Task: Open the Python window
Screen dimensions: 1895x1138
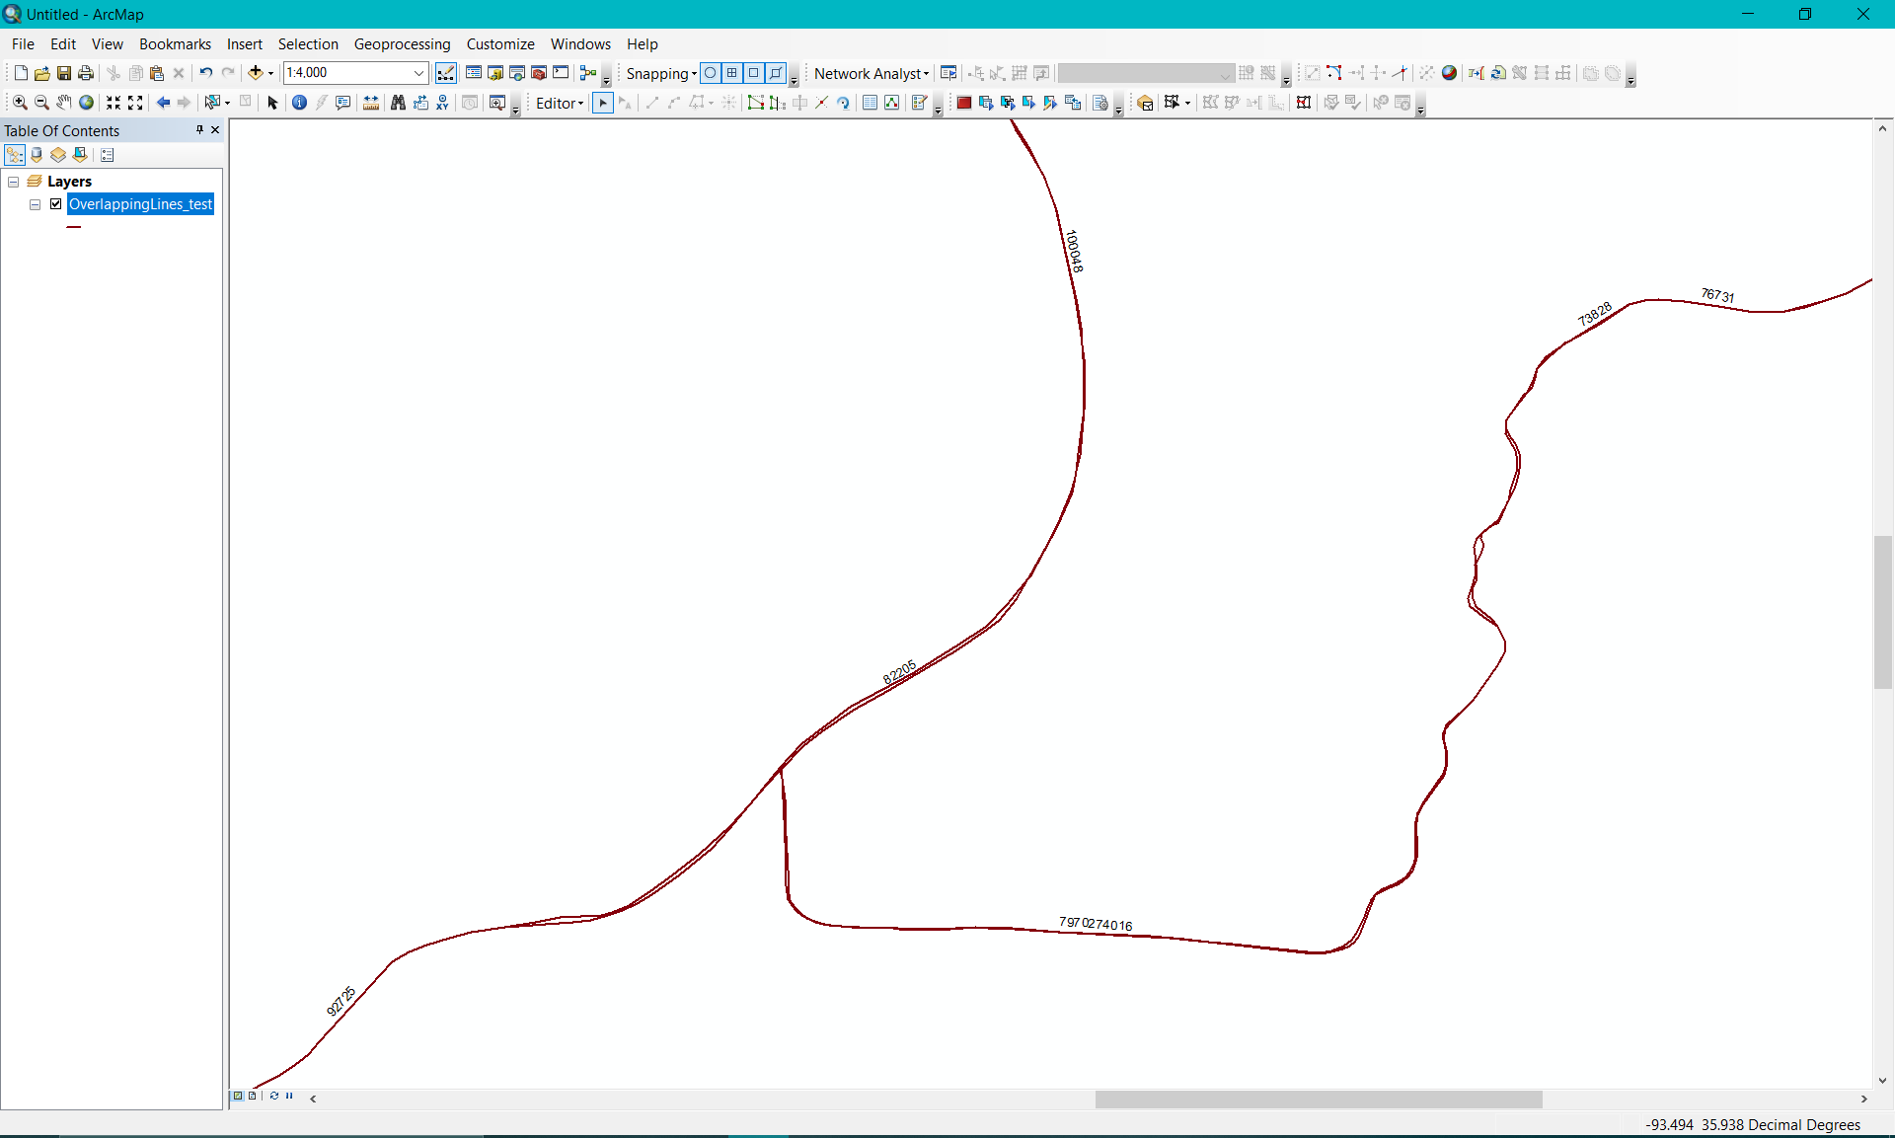Action: pyautogui.click(x=561, y=73)
